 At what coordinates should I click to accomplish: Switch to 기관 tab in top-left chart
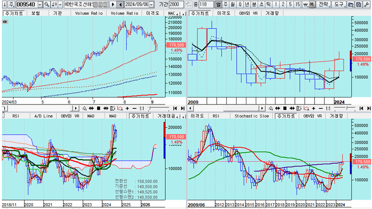57,13
